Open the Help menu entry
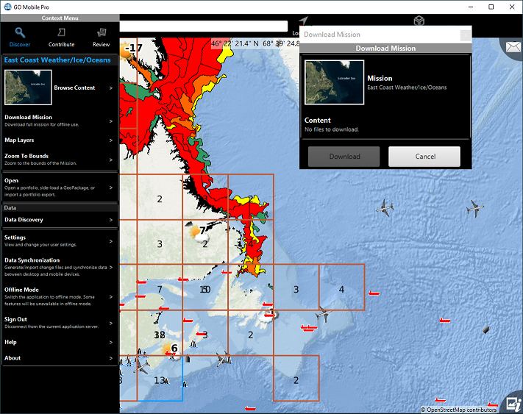The height and width of the screenshot is (414, 523). click(x=60, y=343)
